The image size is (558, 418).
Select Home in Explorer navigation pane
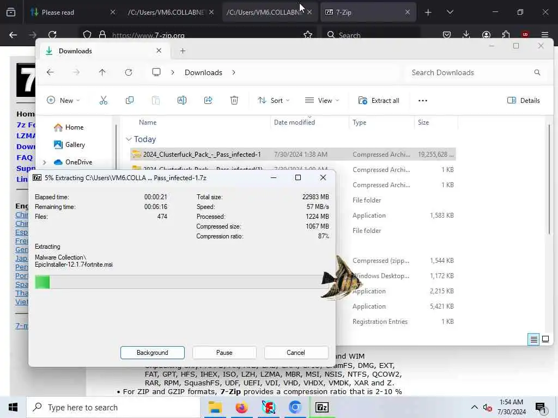tap(69, 127)
